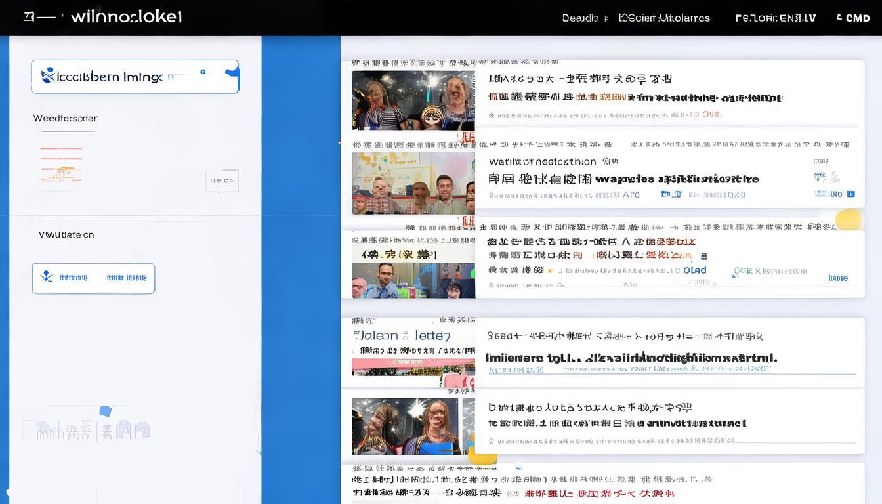Image resolution: width=882 pixels, height=504 pixels.
Task: Click the outlined blue button in the left sidebar
Action: point(93,278)
